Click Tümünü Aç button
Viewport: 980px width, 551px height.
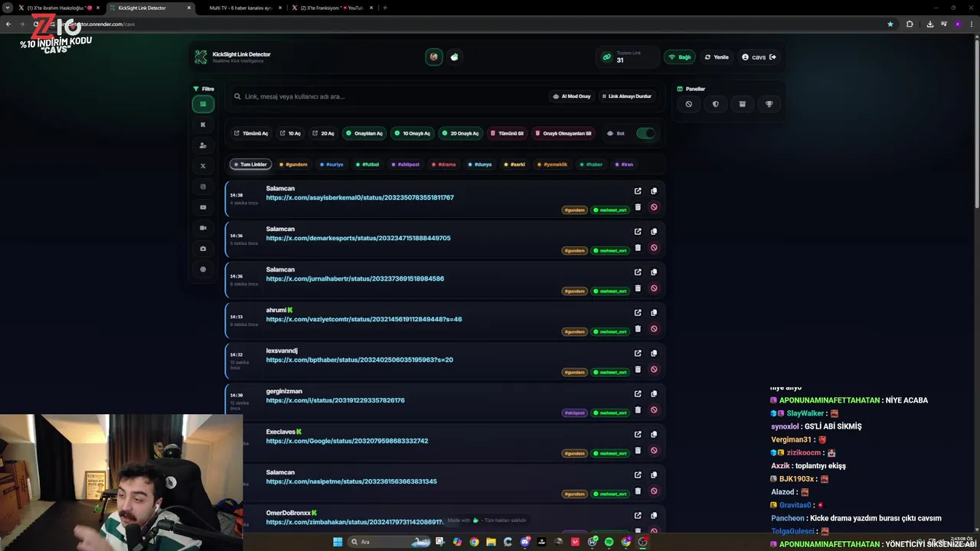[x=251, y=133]
